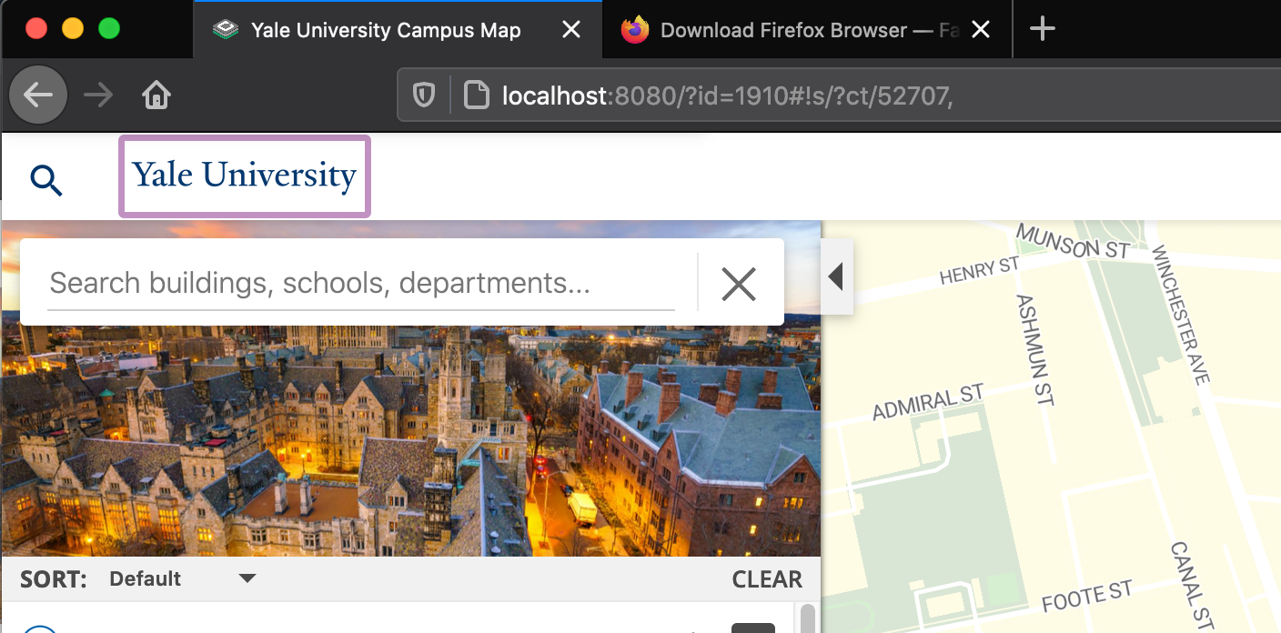Click the CANAL ST map label

pos(1192,586)
